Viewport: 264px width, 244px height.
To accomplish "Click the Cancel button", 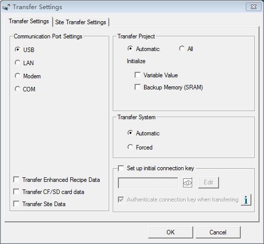I will pyautogui.click(x=218, y=232).
